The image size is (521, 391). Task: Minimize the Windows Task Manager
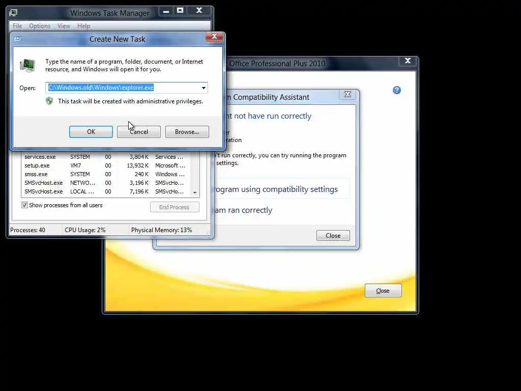click(x=166, y=11)
